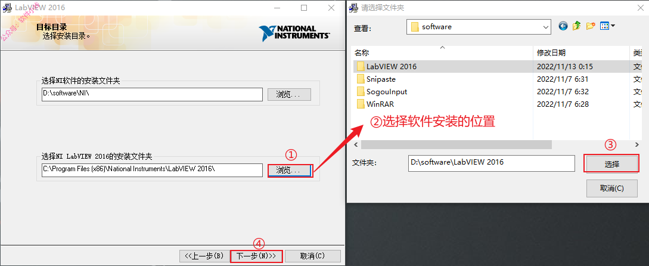The width and height of the screenshot is (649, 266).
Task: Click the back arrow icon in folder dialog
Action: click(x=563, y=26)
